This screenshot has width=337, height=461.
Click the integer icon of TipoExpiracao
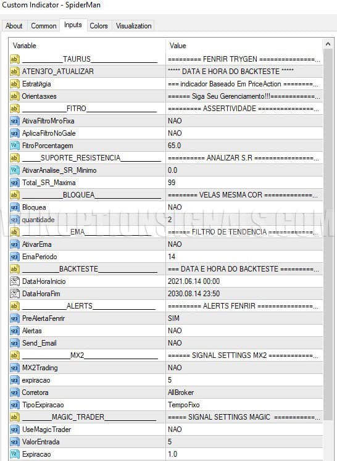[x=14, y=405]
